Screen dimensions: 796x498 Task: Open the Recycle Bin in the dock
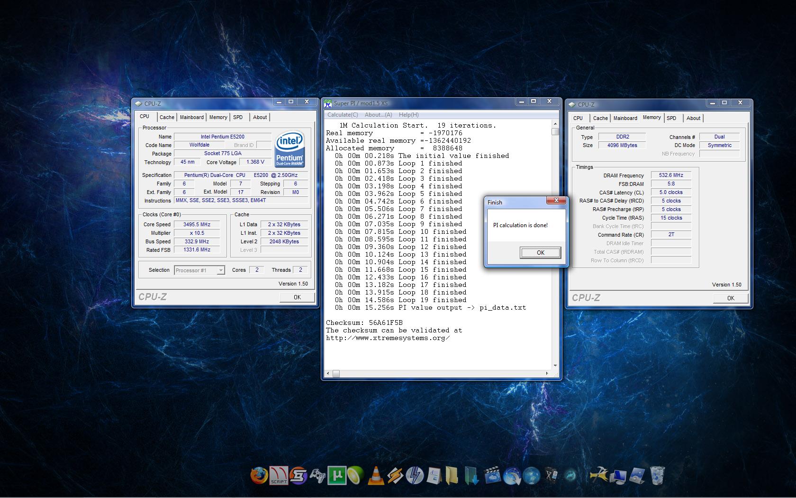tap(657, 475)
